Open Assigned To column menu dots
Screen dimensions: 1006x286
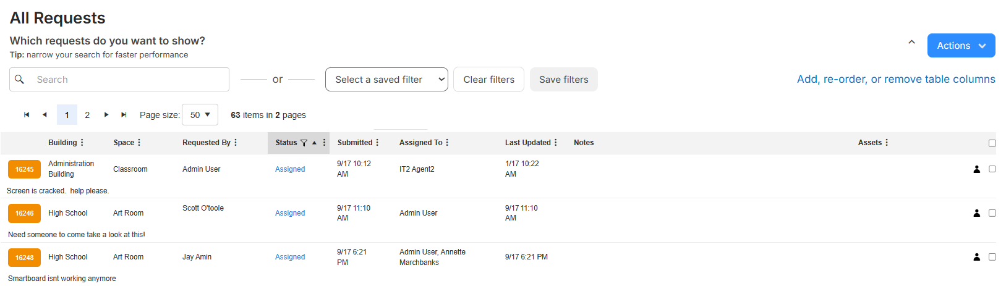447,143
